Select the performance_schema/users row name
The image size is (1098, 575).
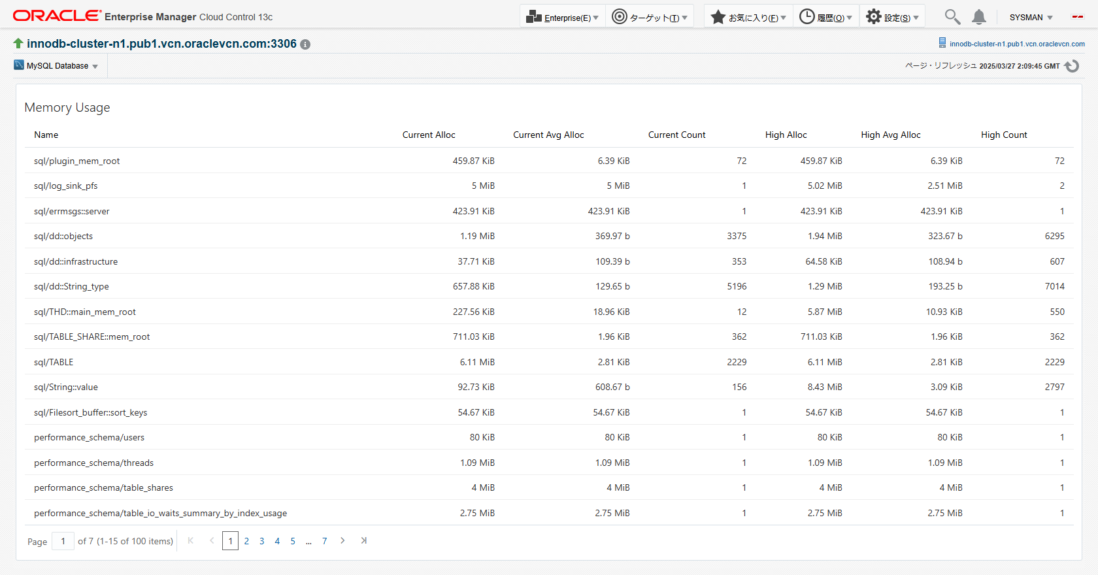pos(90,438)
